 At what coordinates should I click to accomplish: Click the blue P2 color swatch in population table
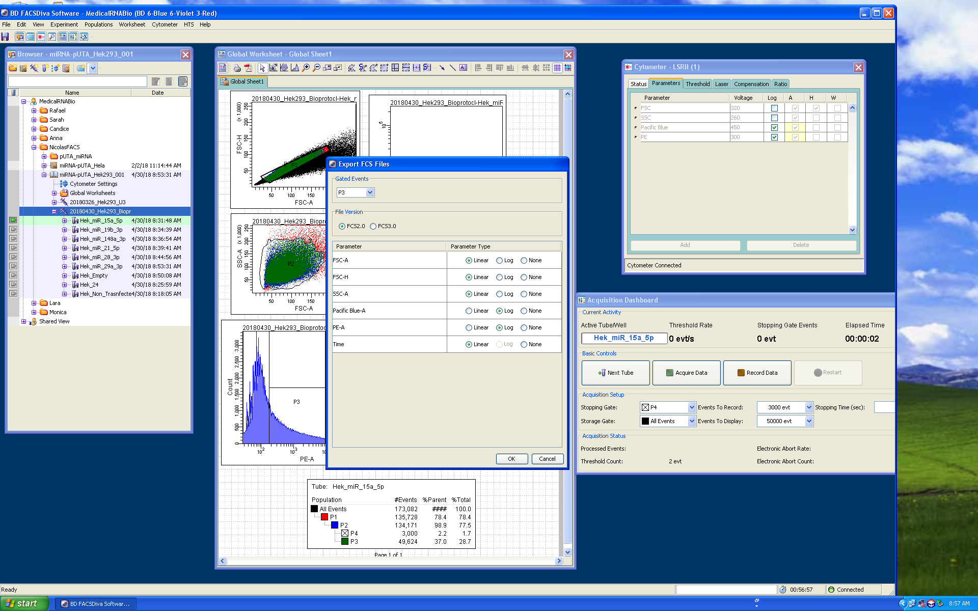click(335, 525)
